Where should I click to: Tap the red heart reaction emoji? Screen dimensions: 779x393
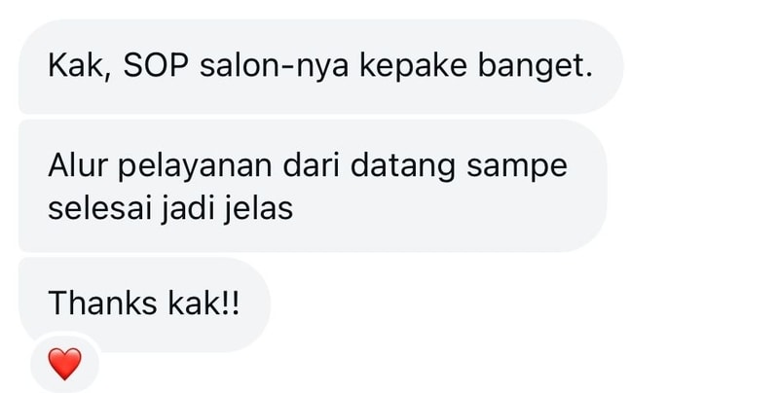point(64,364)
